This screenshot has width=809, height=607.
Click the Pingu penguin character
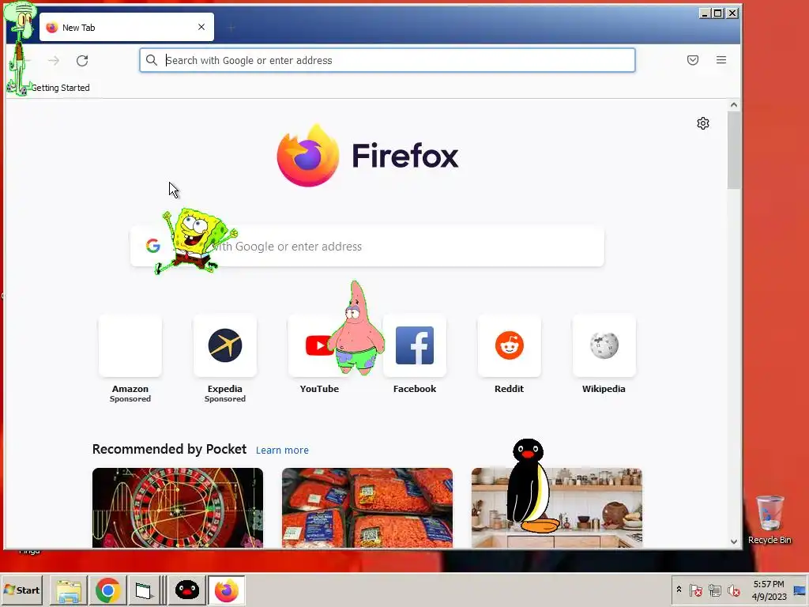click(530, 486)
